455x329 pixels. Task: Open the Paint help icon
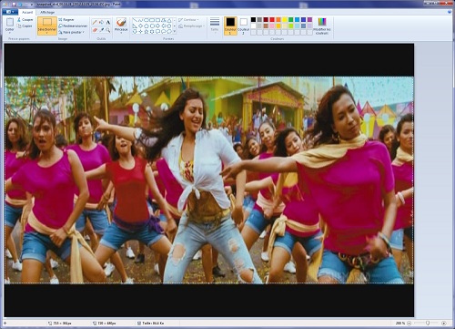coord(450,12)
